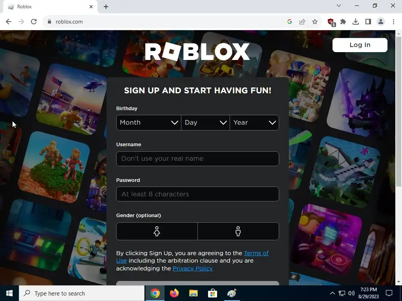This screenshot has width=402, height=301.
Task: Click the taskbar search box
Action: point(82,293)
